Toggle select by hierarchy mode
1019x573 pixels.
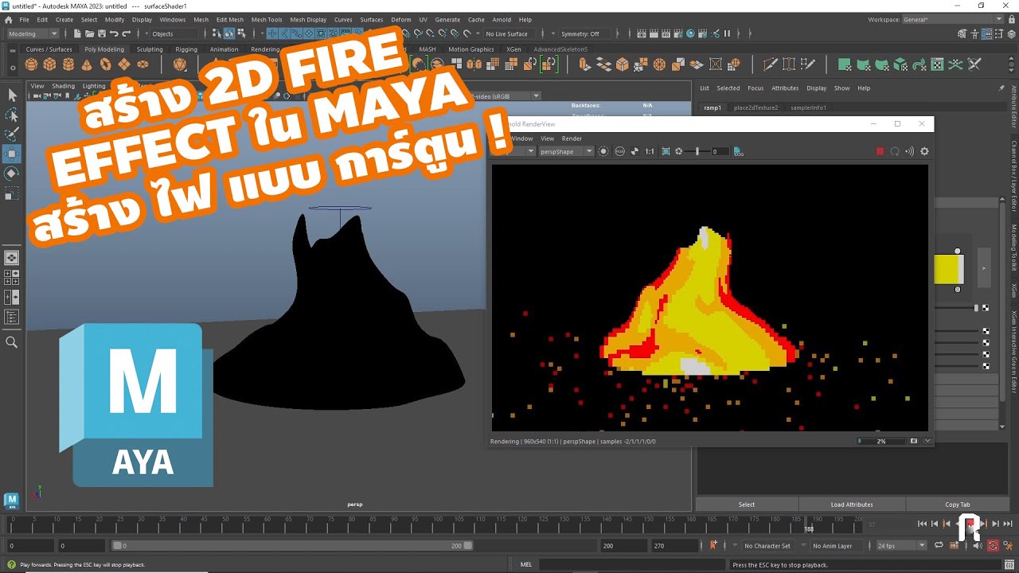(216, 33)
